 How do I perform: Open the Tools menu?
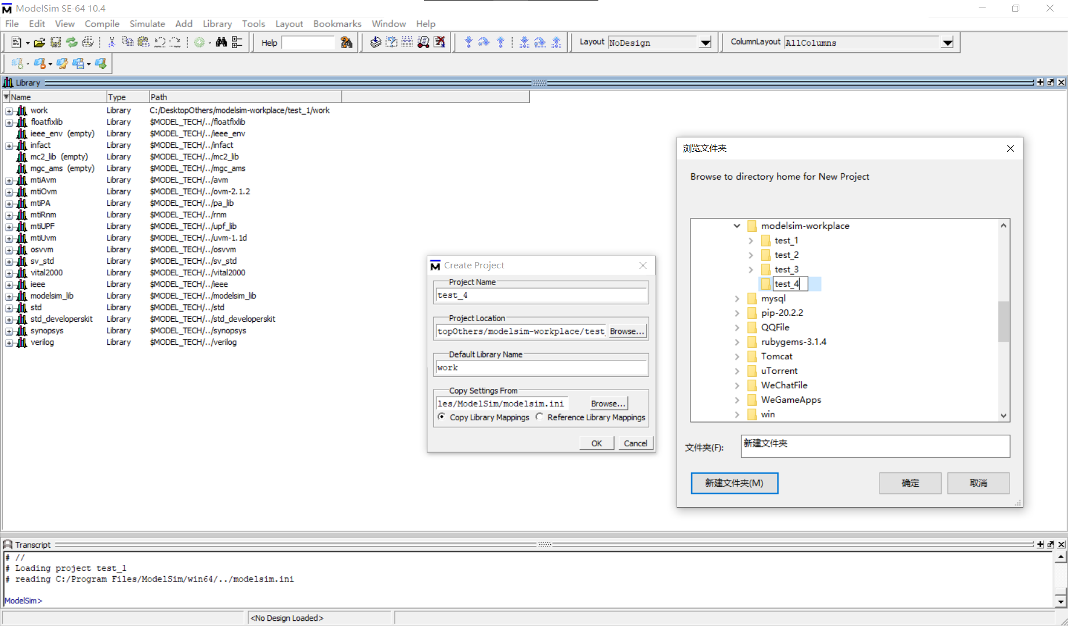click(x=253, y=24)
